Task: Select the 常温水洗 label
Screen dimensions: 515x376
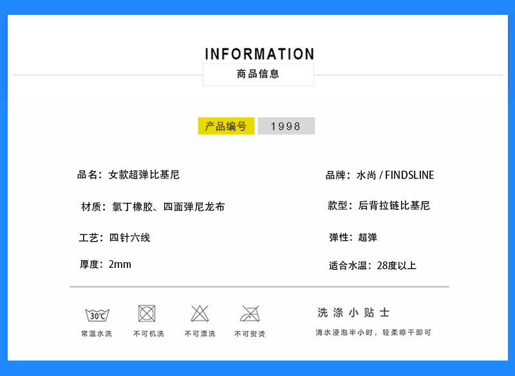Action: (x=97, y=334)
